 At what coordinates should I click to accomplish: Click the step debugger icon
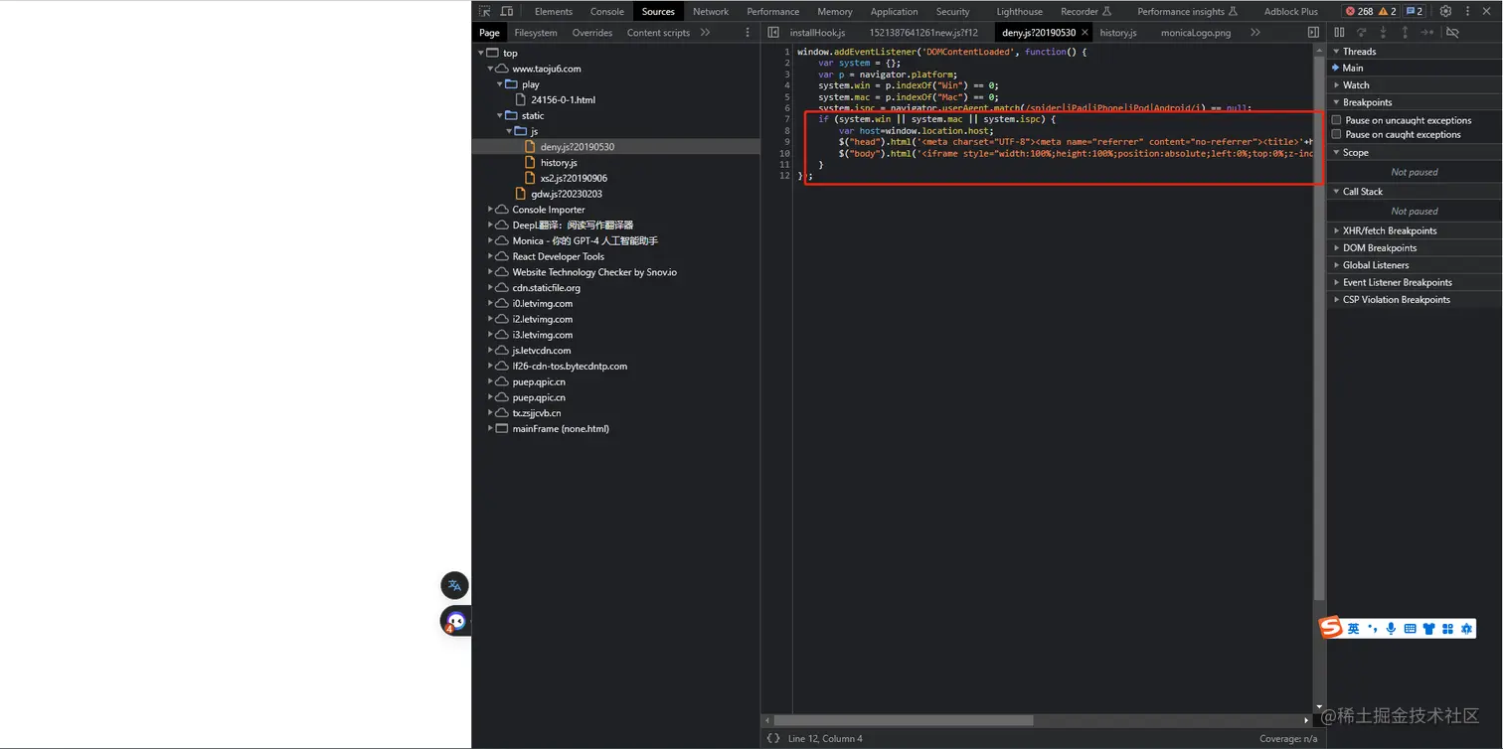1426,33
